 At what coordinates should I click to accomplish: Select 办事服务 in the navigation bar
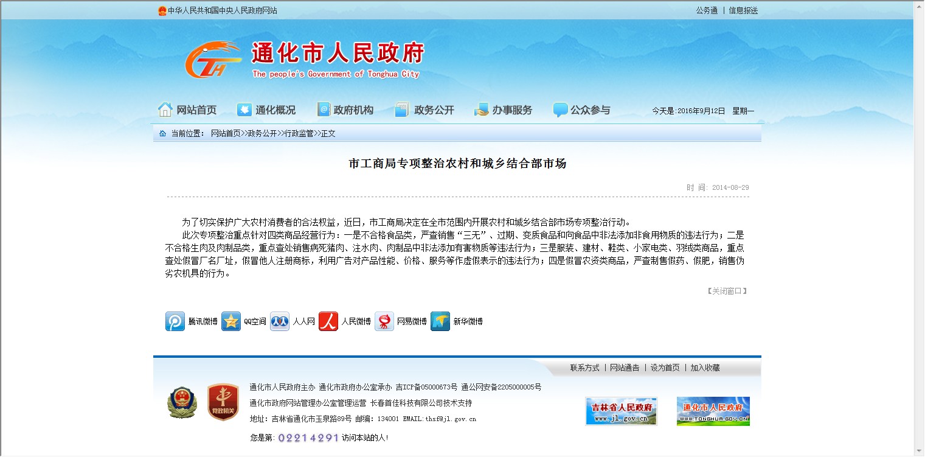click(504, 110)
